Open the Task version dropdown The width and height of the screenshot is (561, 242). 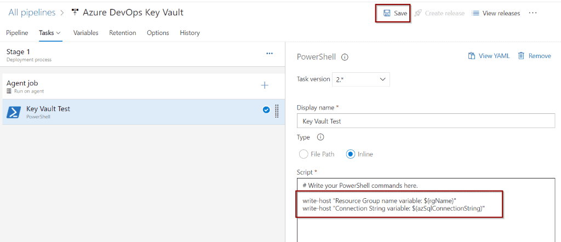pyautogui.click(x=361, y=79)
